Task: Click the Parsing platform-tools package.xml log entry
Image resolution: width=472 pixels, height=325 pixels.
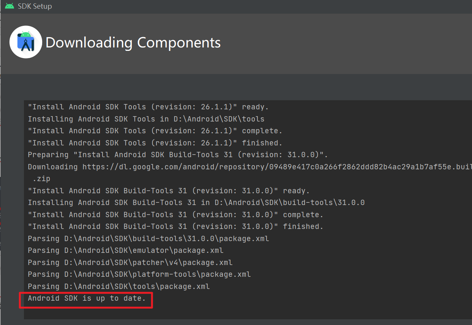Action: (x=139, y=274)
